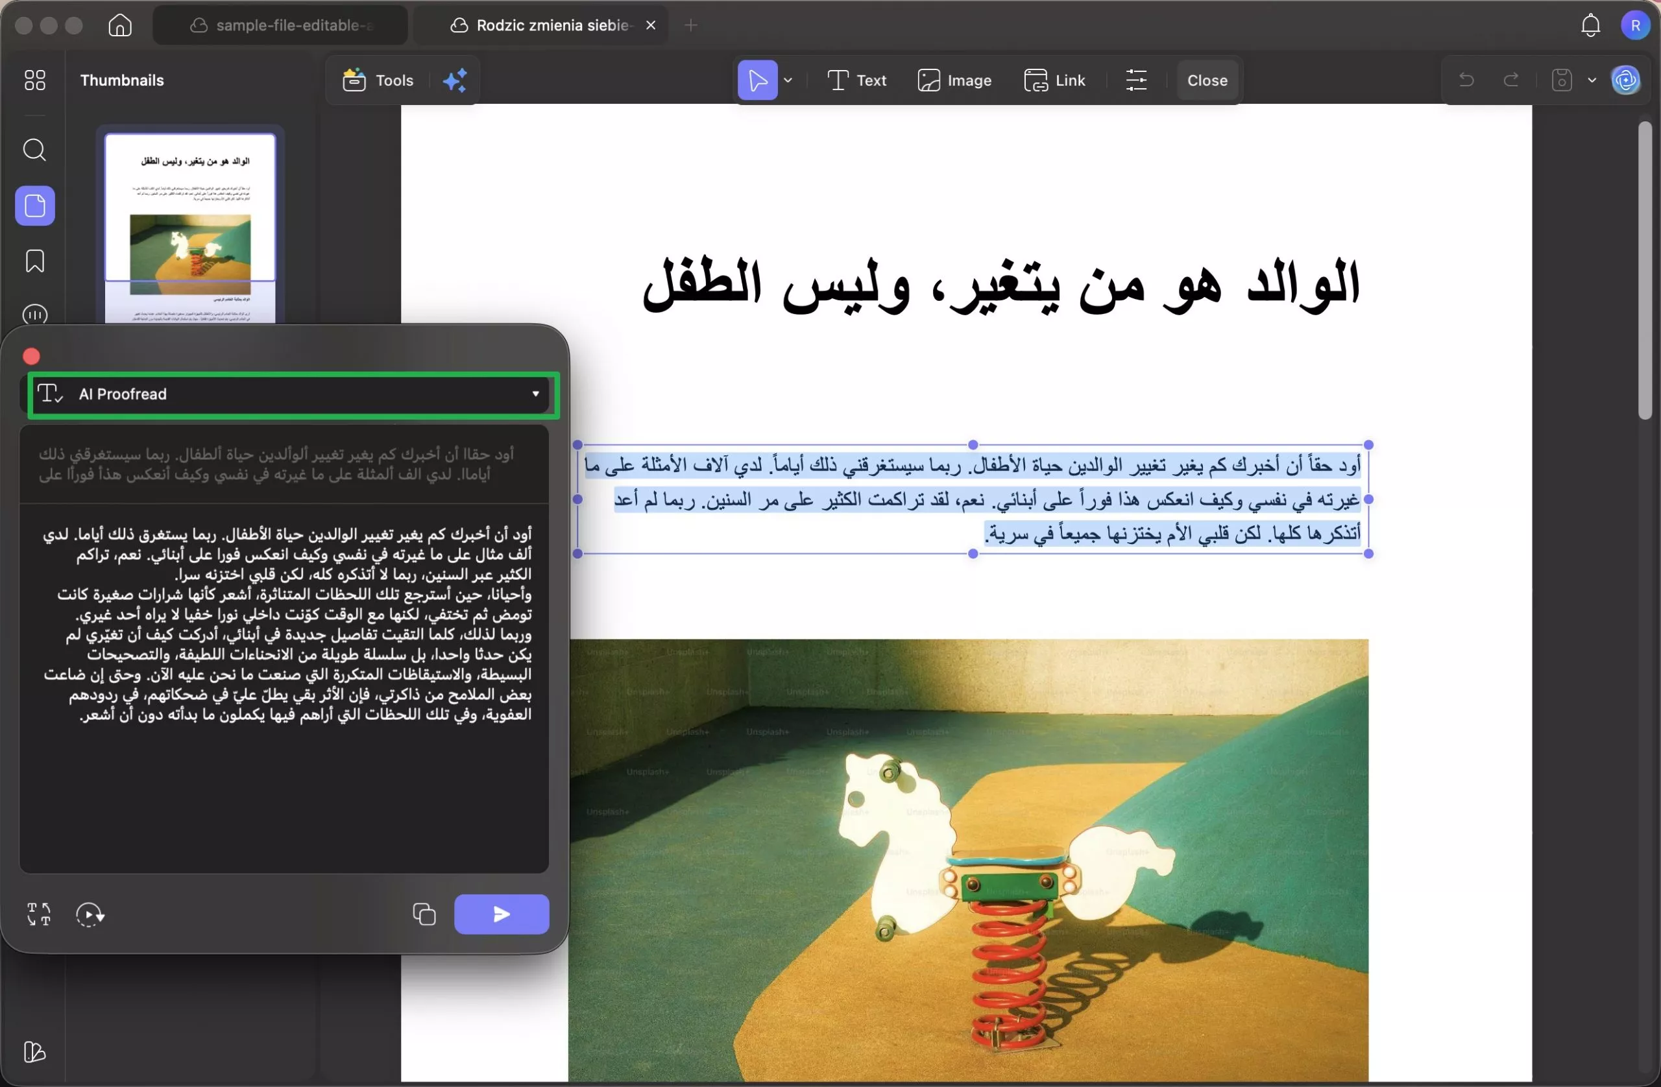Click the bookmarks icon in the sidebar
This screenshot has width=1661, height=1087.
pos(34,260)
